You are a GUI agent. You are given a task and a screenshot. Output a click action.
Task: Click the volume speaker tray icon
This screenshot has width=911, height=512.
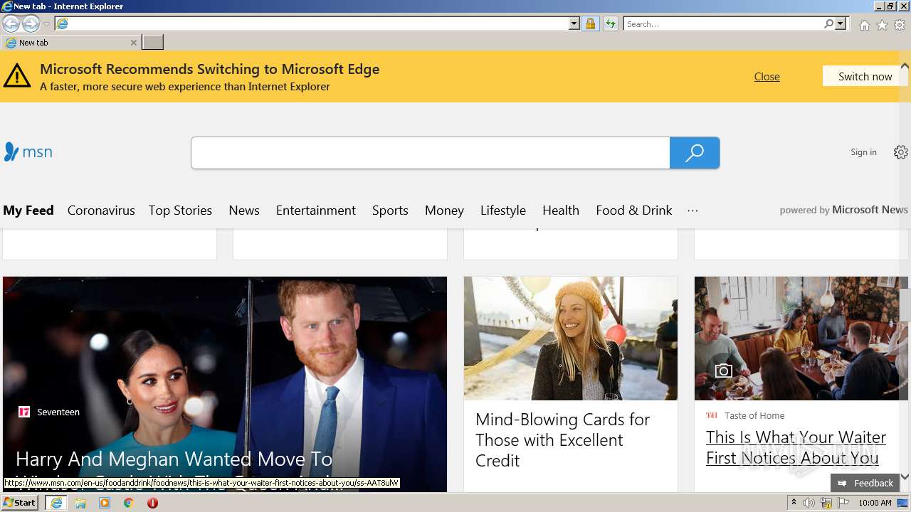click(809, 503)
